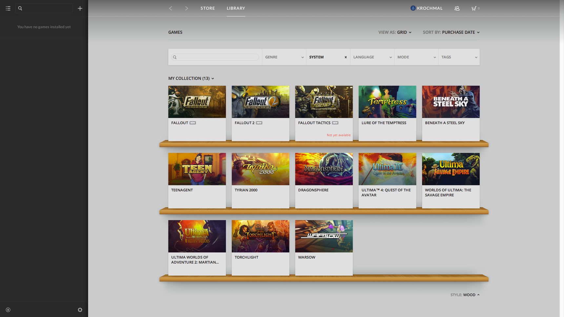The height and width of the screenshot is (317, 564).
Task: Expand the Genre filter dropdown
Action: point(284,57)
